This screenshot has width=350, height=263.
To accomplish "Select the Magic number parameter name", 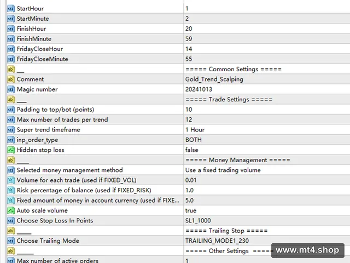I will [37, 89].
